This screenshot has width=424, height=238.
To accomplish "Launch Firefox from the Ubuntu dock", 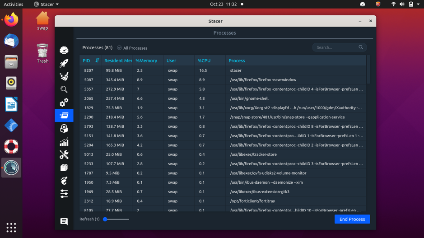I will (11, 20).
